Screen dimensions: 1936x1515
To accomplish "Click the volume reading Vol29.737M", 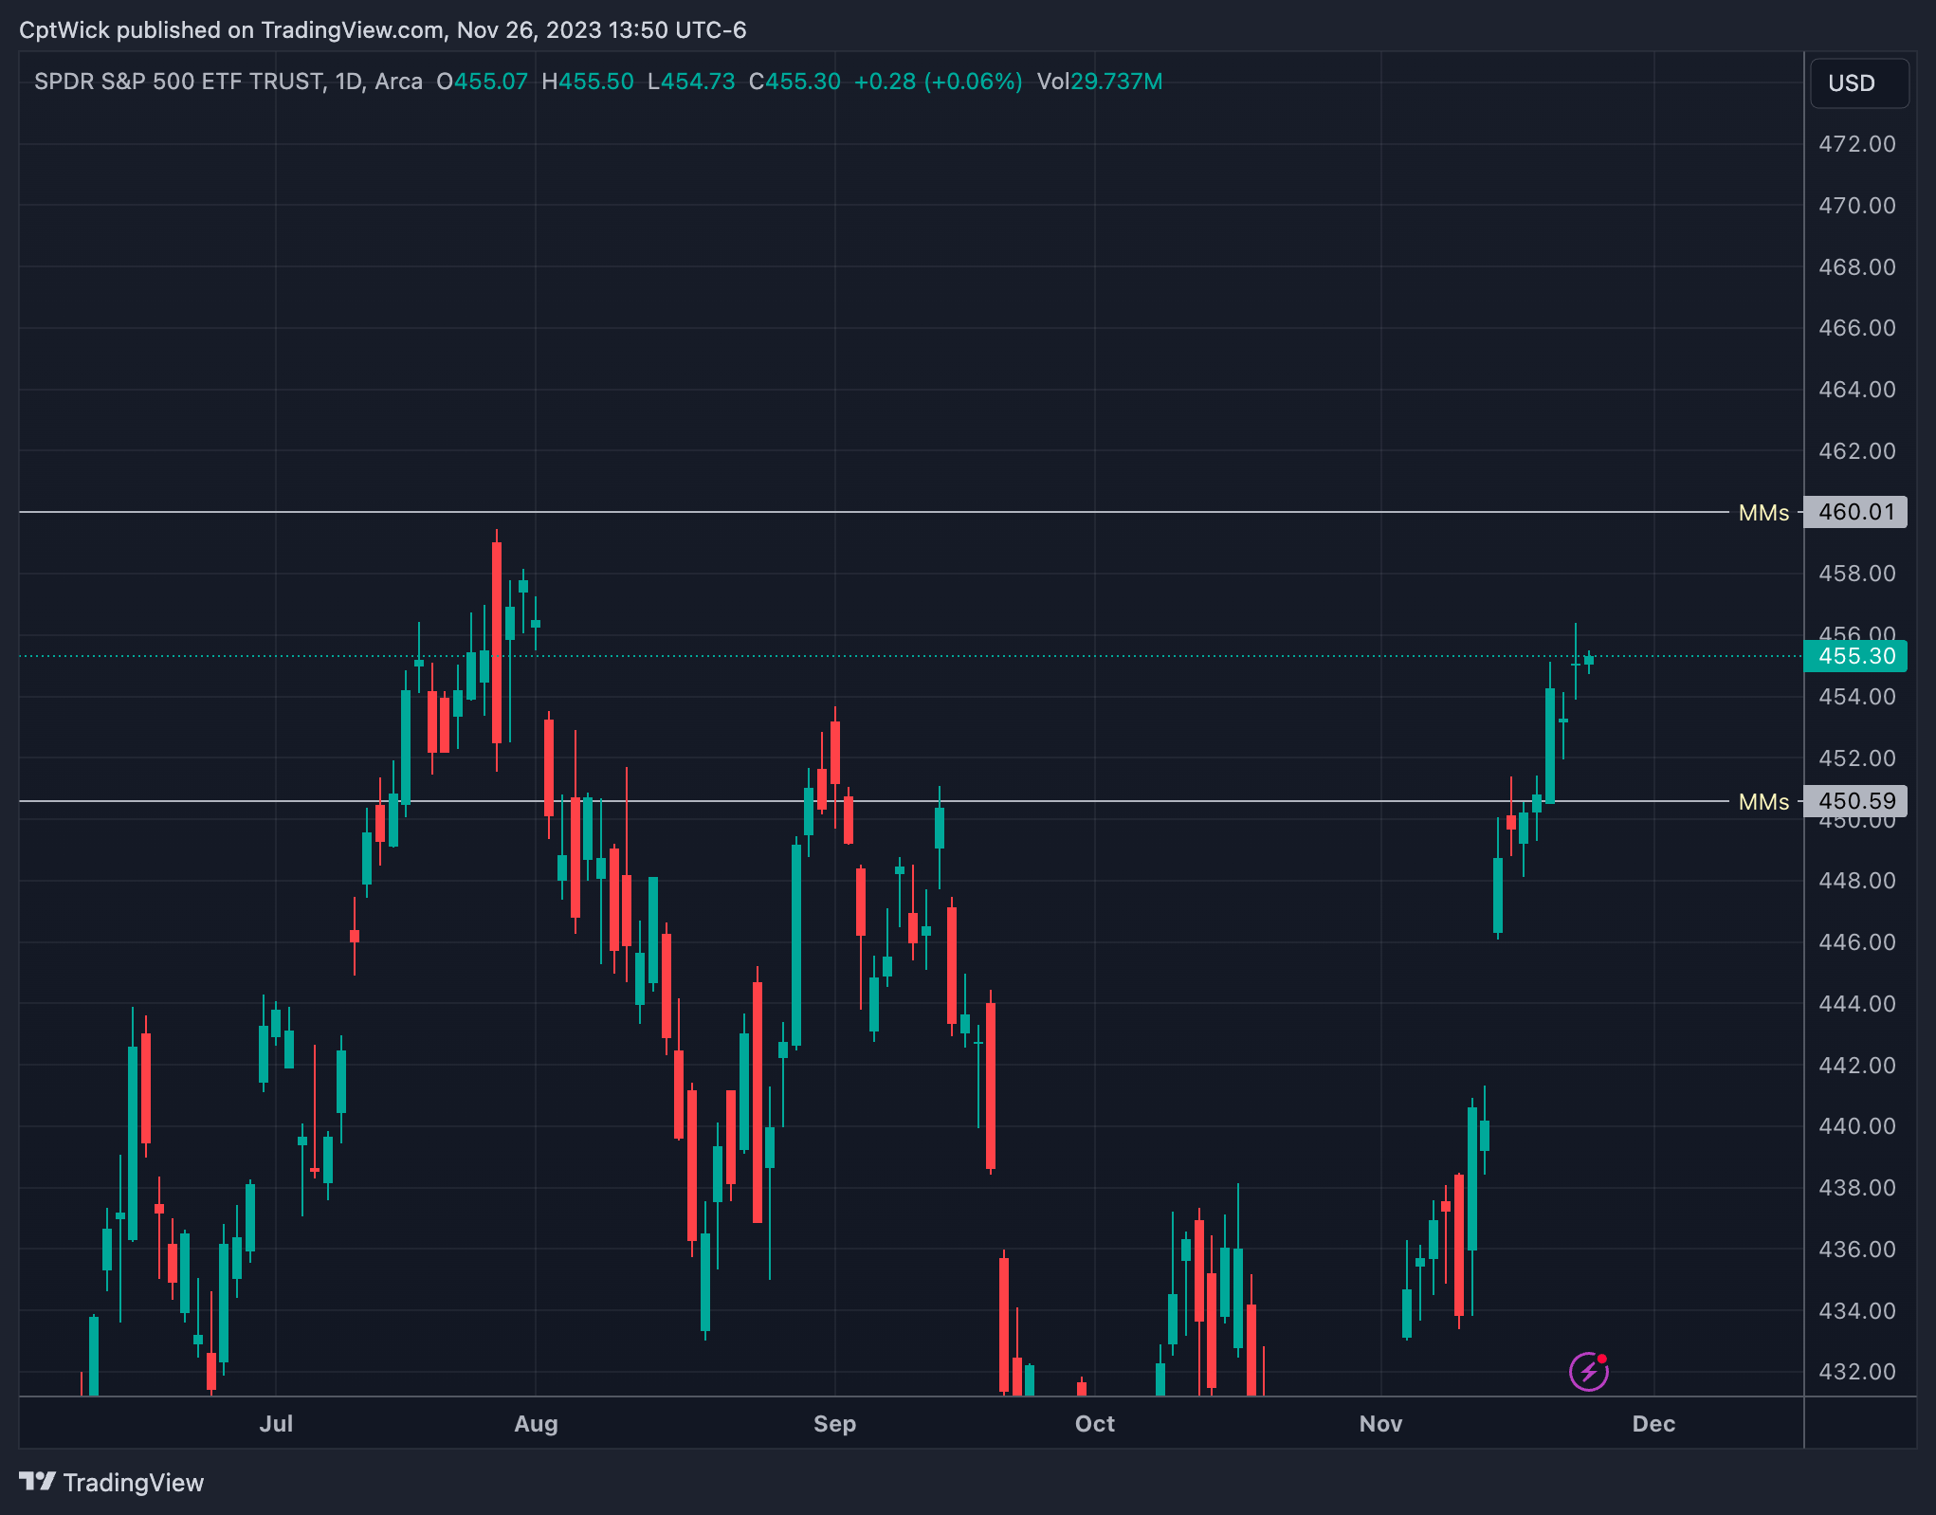I will point(1100,82).
